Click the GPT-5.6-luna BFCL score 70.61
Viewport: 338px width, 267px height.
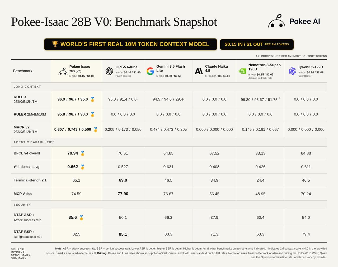(123, 153)
